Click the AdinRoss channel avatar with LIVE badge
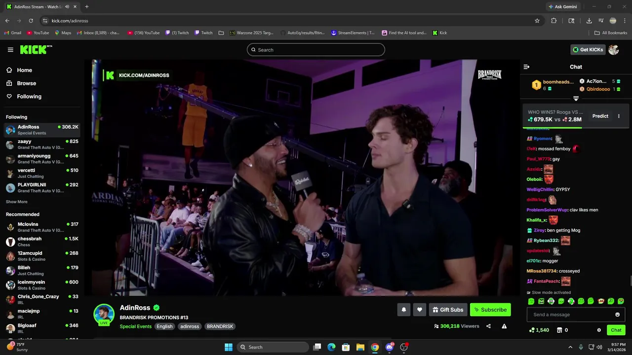This screenshot has height=355, width=632. coord(104,314)
